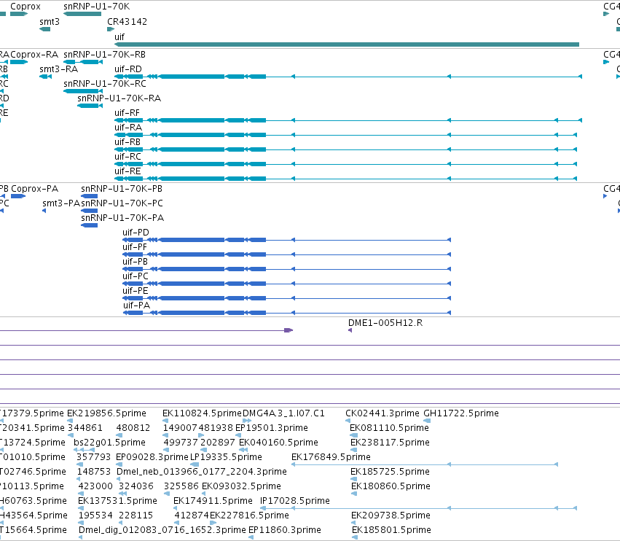Open the 344861 EST label
The width and height of the screenshot is (620, 541).
pyautogui.click(x=85, y=428)
